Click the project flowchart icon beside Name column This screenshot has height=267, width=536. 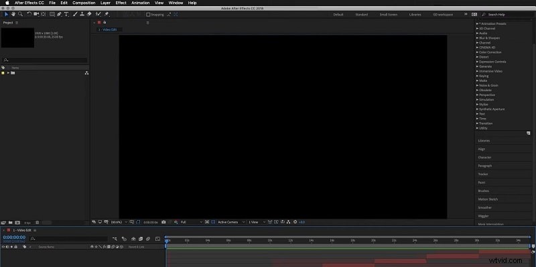click(86, 73)
